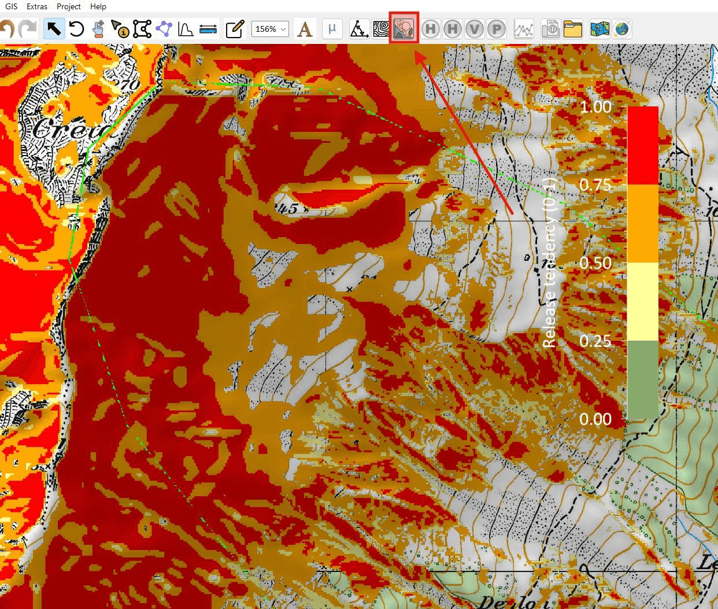The width and height of the screenshot is (718, 609).
Task: Open the Help menu
Action: pos(98,6)
